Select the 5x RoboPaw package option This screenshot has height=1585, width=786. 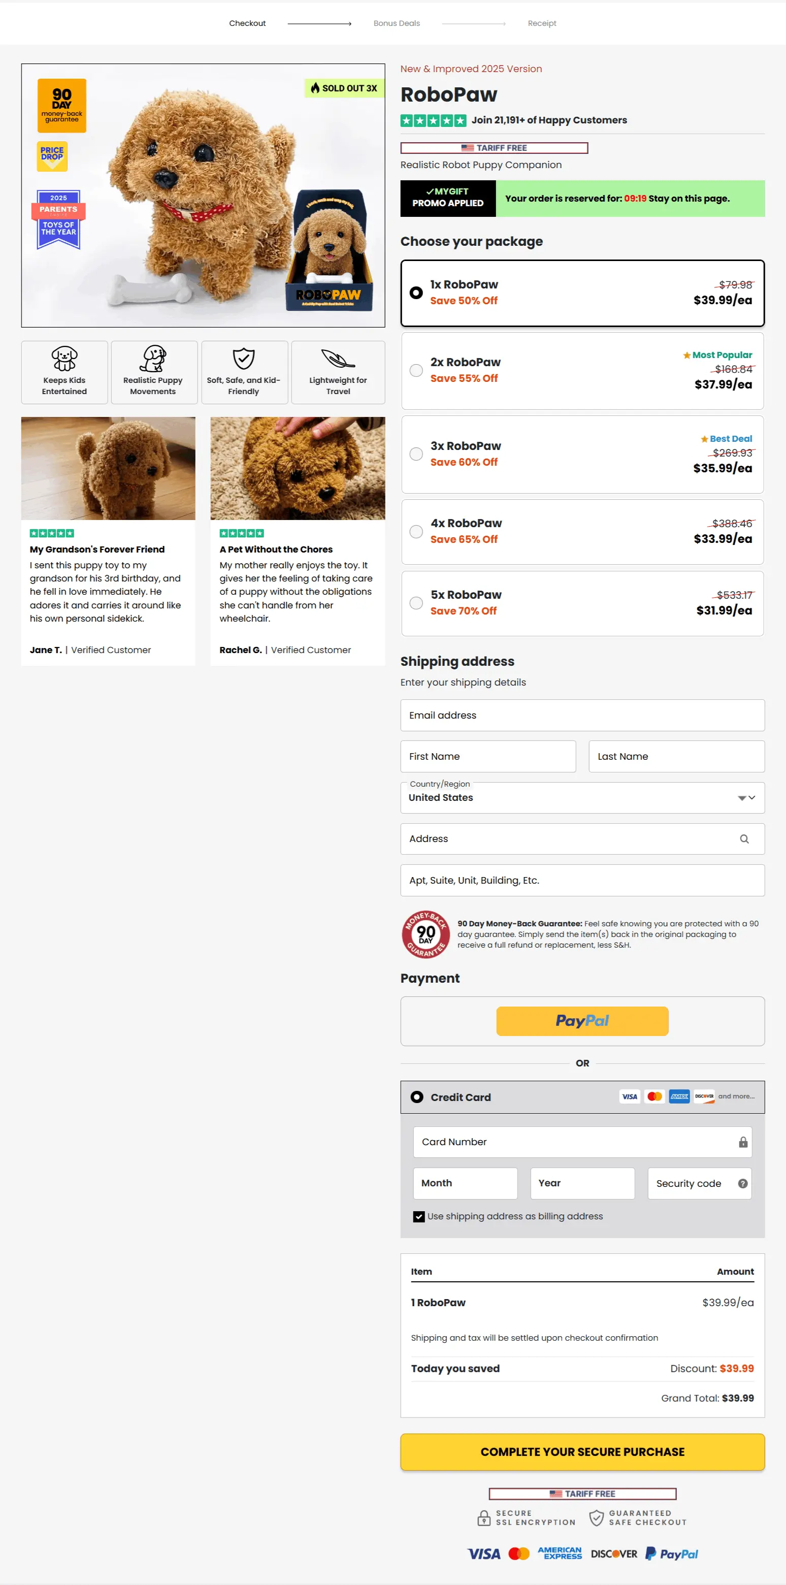click(x=416, y=603)
